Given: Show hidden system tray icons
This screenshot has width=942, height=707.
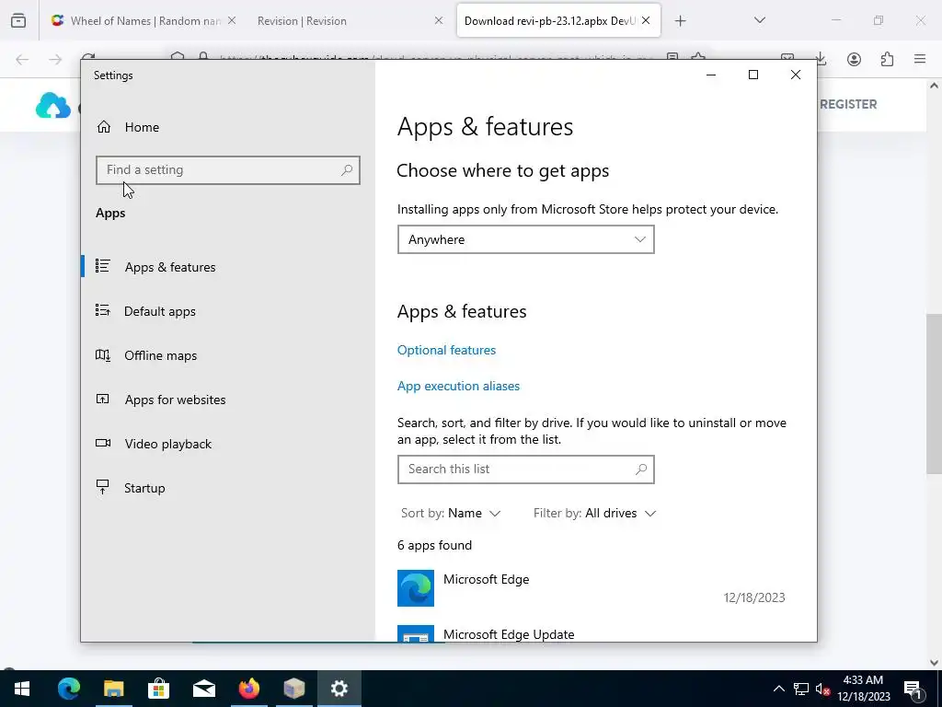Looking at the screenshot, I should [778, 689].
